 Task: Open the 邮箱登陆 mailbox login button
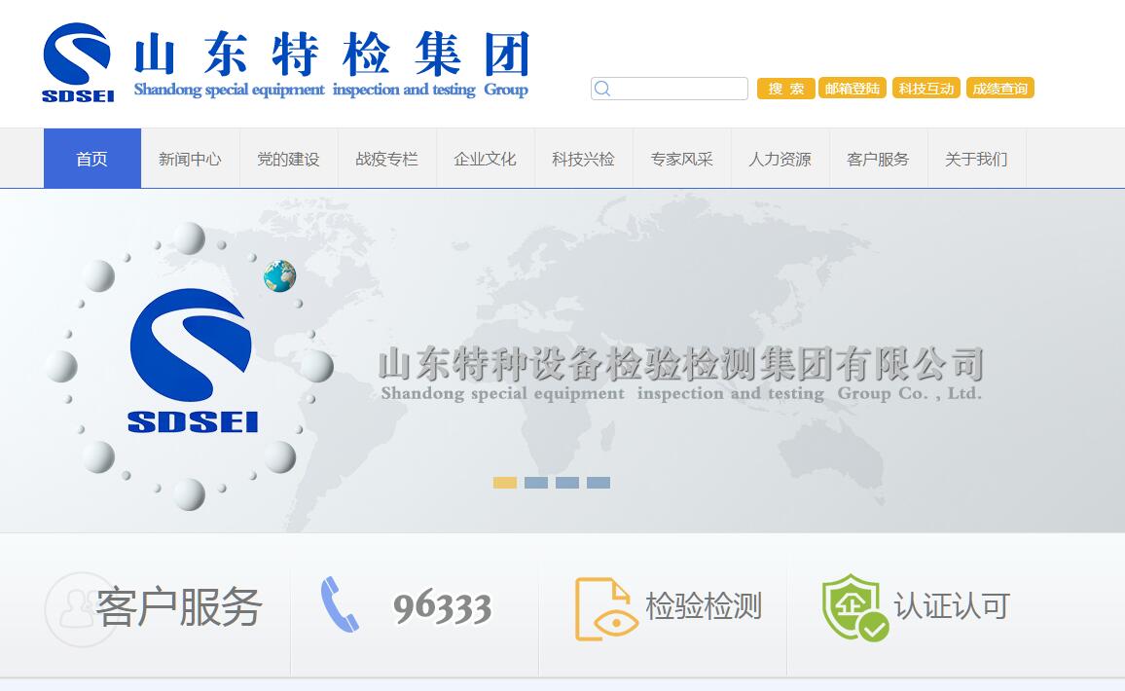click(852, 89)
